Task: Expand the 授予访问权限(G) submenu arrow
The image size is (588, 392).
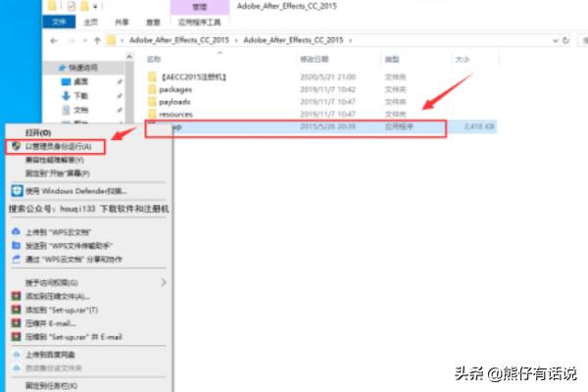Action: click(x=164, y=282)
